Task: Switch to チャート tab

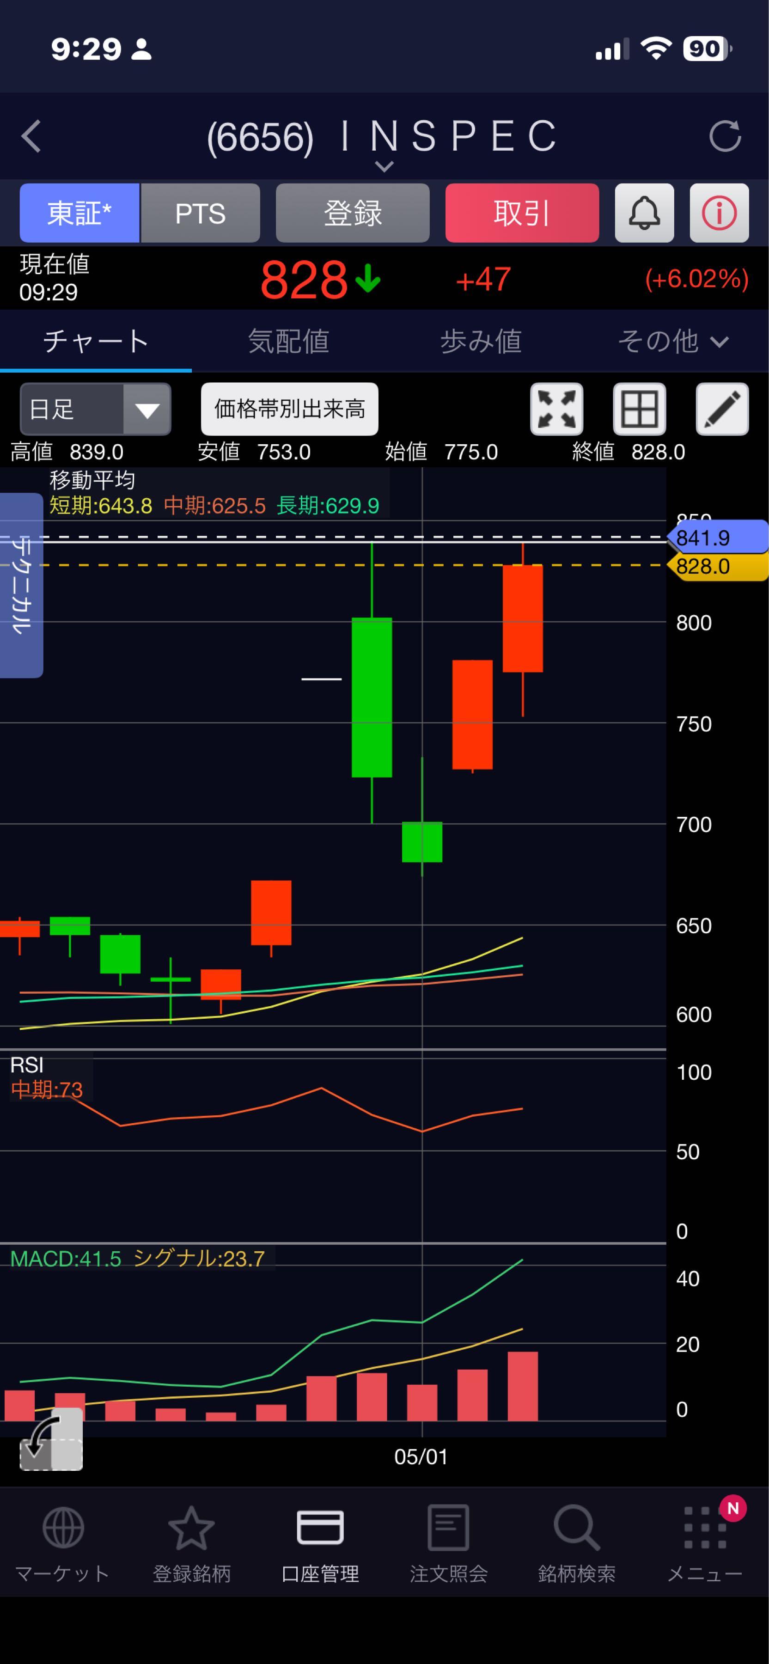Action: [96, 341]
